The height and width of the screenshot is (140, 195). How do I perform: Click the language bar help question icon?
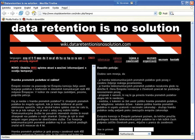132,3
